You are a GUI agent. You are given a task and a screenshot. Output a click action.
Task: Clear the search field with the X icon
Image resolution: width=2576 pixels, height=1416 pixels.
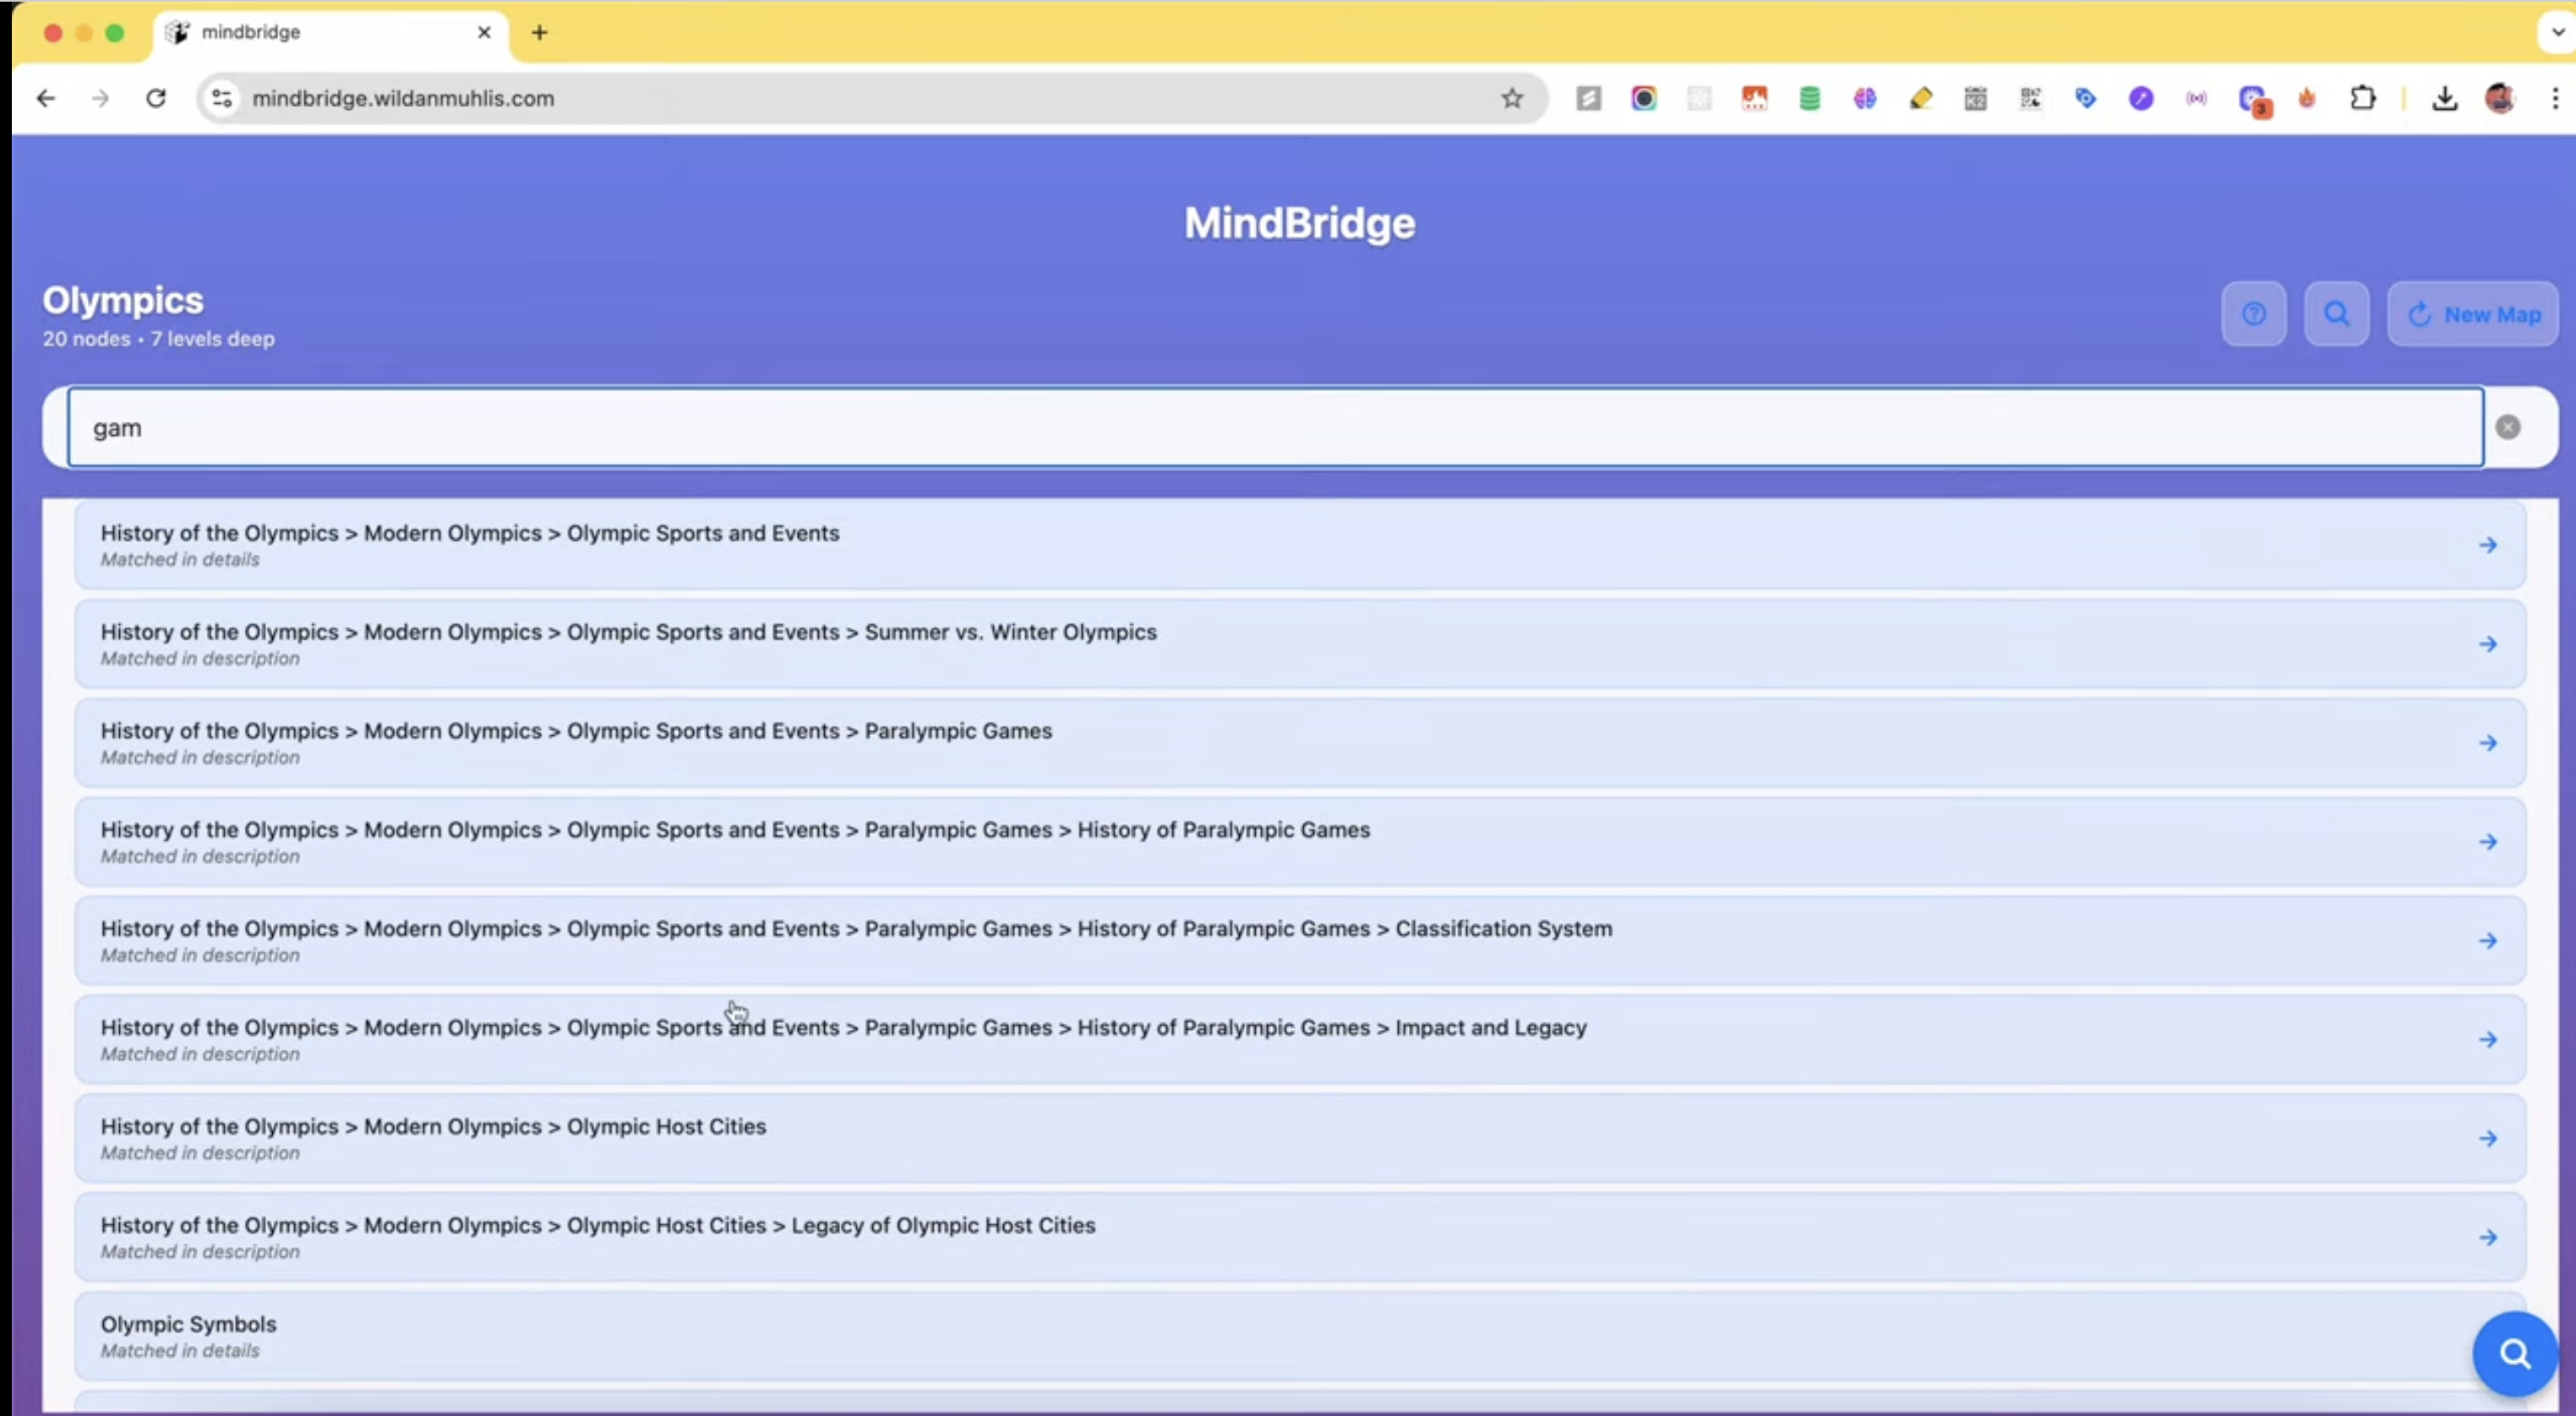2507,427
